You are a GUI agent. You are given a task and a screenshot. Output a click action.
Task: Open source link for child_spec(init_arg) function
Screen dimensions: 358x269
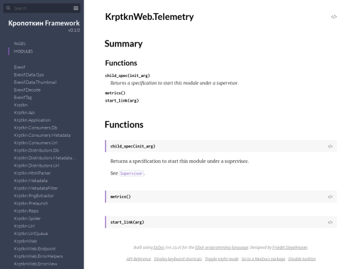[x=330, y=146]
